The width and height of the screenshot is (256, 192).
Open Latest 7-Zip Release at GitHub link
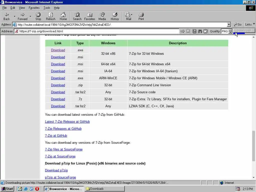67,122
